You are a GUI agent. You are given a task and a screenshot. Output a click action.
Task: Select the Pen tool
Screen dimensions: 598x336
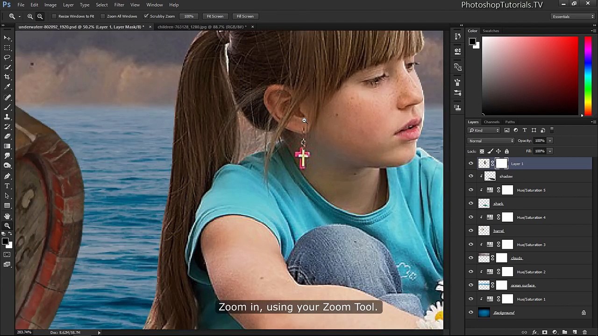[x=7, y=176]
